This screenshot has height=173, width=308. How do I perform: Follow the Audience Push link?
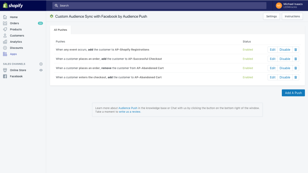coord(128,108)
